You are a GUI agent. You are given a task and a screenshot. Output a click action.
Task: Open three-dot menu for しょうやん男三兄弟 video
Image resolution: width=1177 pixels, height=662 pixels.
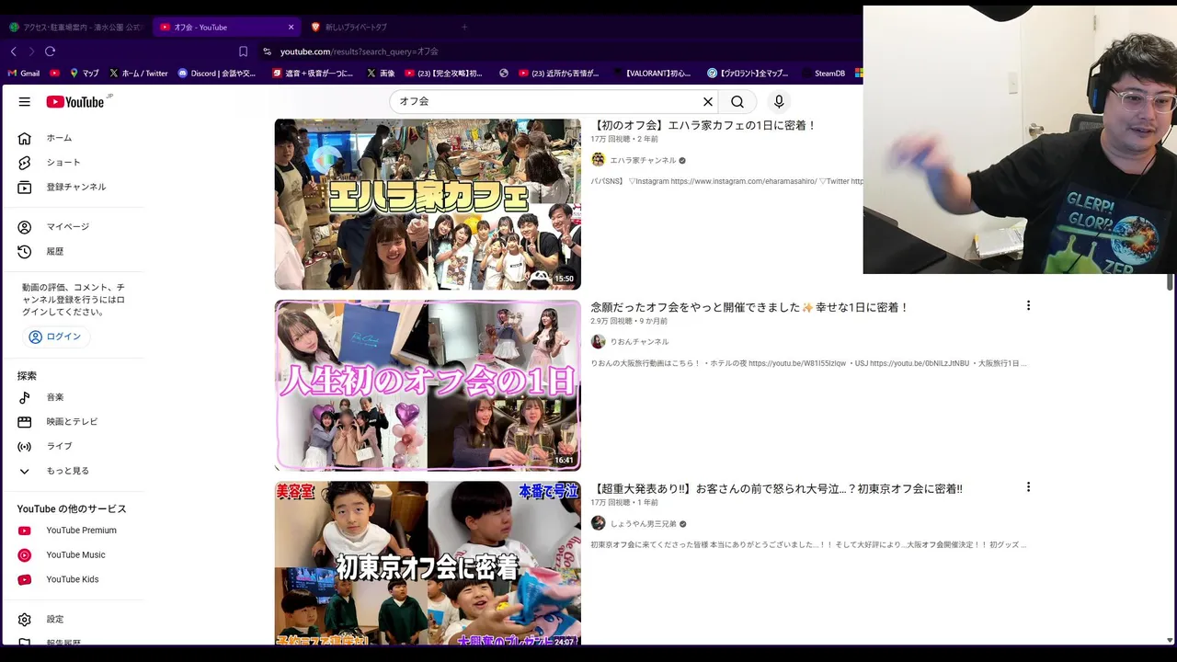(1028, 487)
